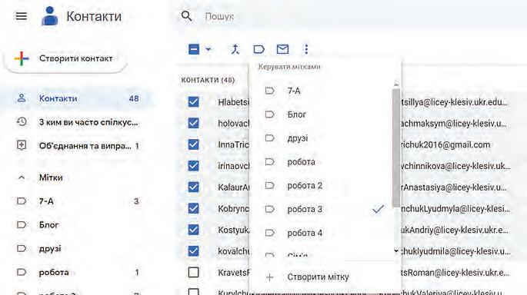The height and width of the screenshot is (295, 527).
Task: Click the person icon beside Контакти
Action: [x=22, y=98]
